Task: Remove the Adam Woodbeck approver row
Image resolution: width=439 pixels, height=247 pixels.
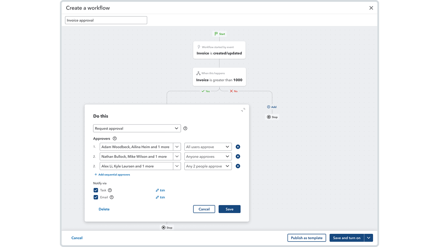Action: 238,147
